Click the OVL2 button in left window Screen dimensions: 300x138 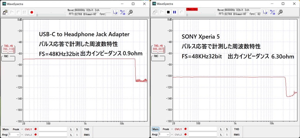(28, 134)
